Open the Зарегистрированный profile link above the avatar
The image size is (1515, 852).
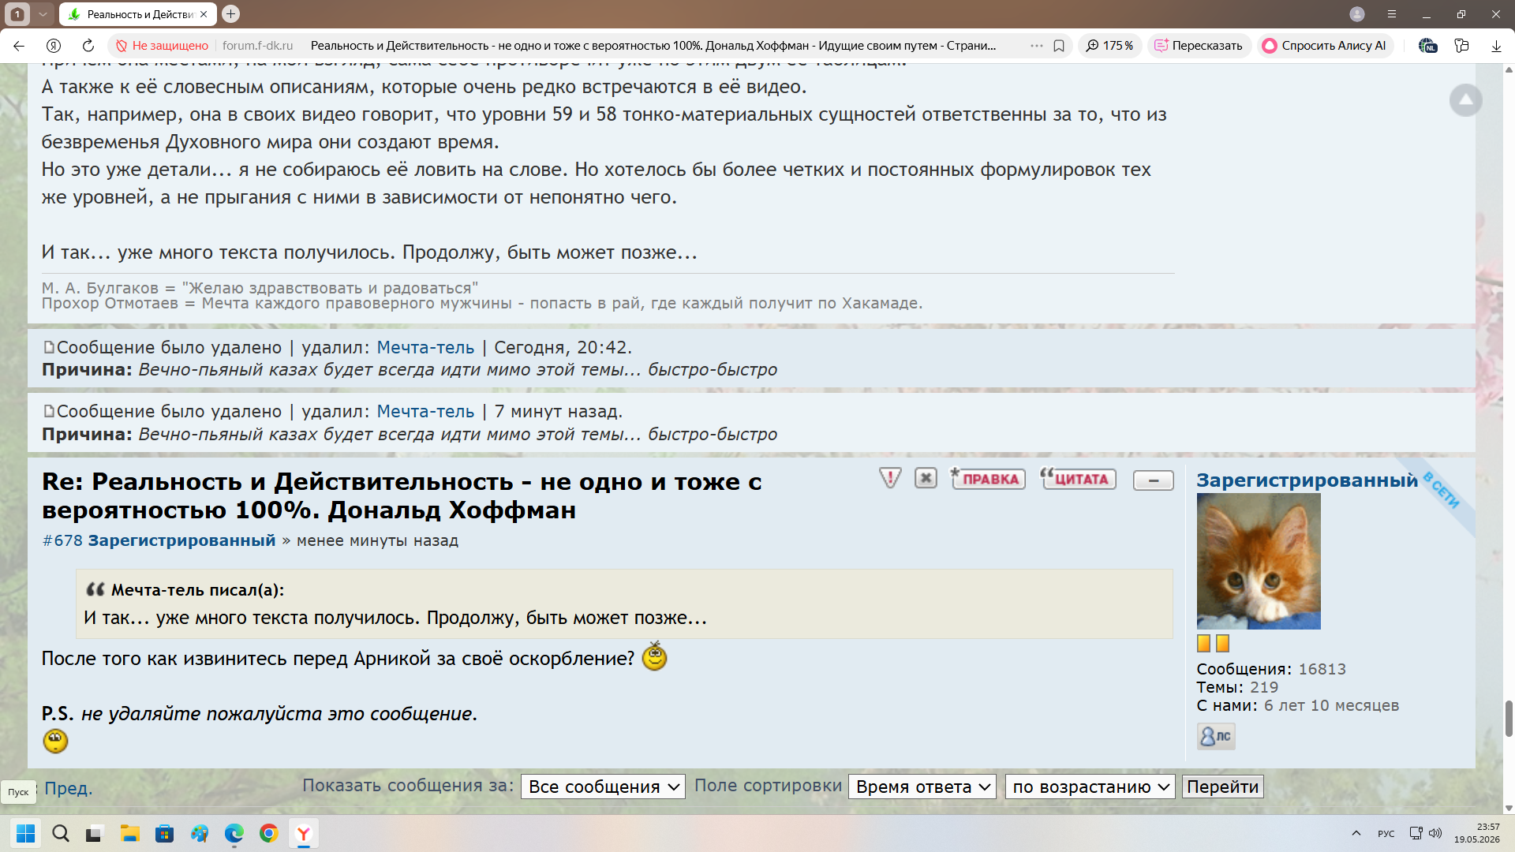click(1307, 480)
